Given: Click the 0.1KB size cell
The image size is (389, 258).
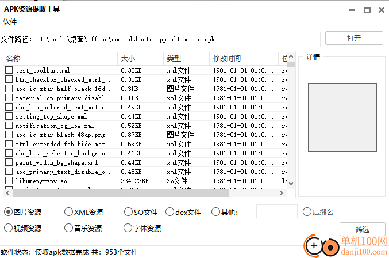Looking at the screenshot, I should click(129, 98).
